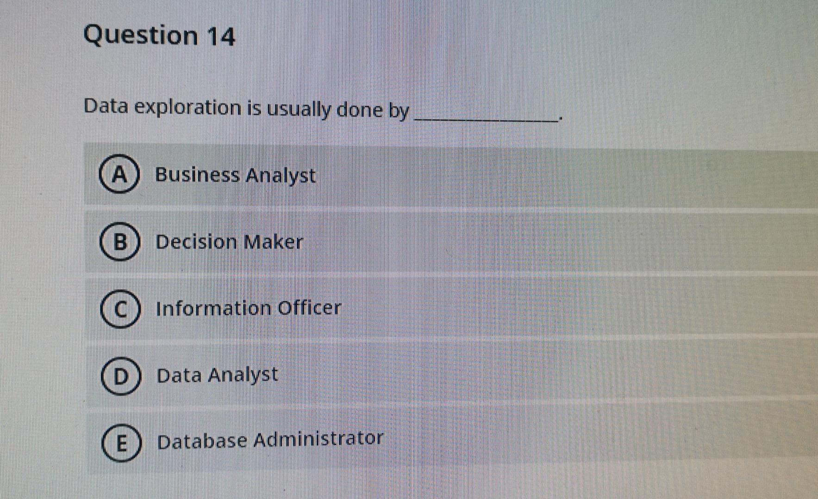Image resolution: width=818 pixels, height=499 pixels.
Task: Click the Question 14 heading
Action: click(x=159, y=36)
